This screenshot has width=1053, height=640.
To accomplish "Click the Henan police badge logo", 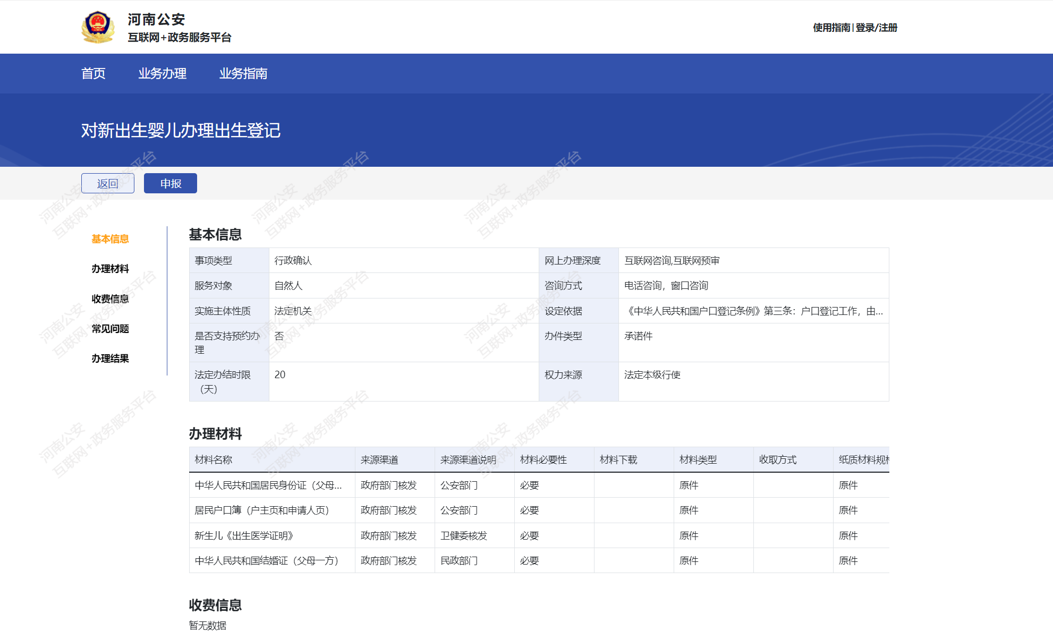I will [98, 27].
